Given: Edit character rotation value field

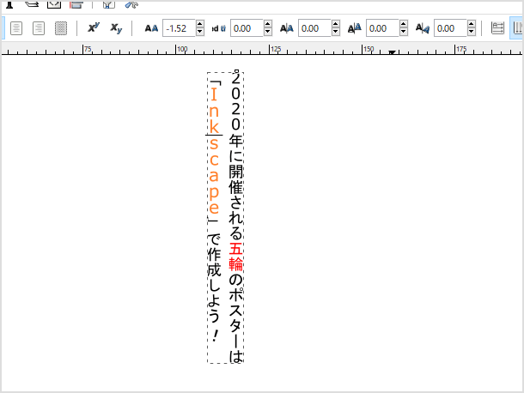Looking at the screenshot, I should coord(450,28).
